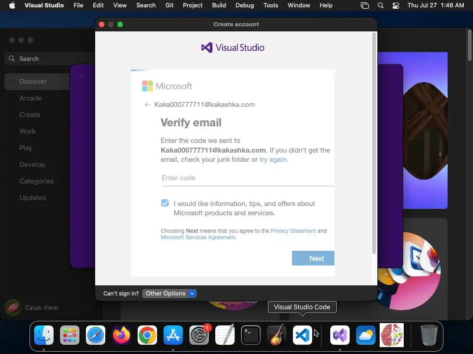Click the Next button
This screenshot has width=473, height=354.
[313, 258]
